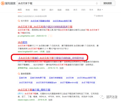Switch to the 学术 tab
The height and width of the screenshot is (102, 121).
91,10
